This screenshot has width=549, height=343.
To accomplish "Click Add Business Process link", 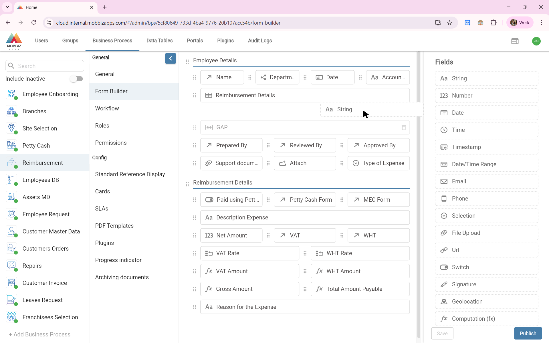I will 39,334.
